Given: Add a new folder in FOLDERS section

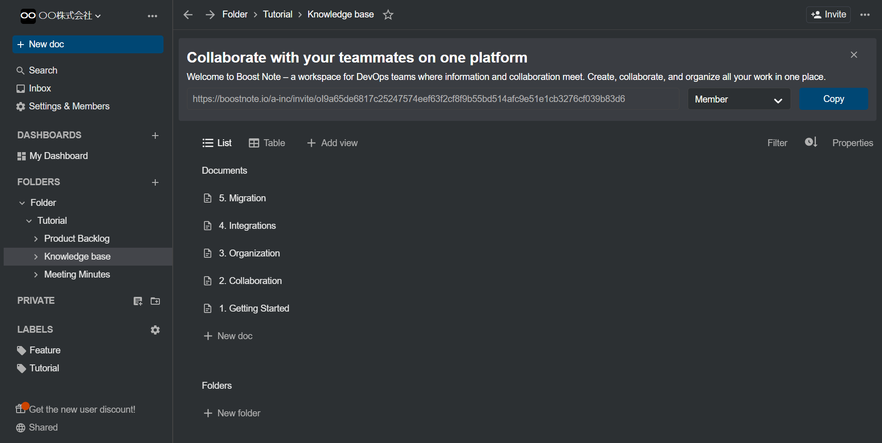Looking at the screenshot, I should tap(155, 182).
